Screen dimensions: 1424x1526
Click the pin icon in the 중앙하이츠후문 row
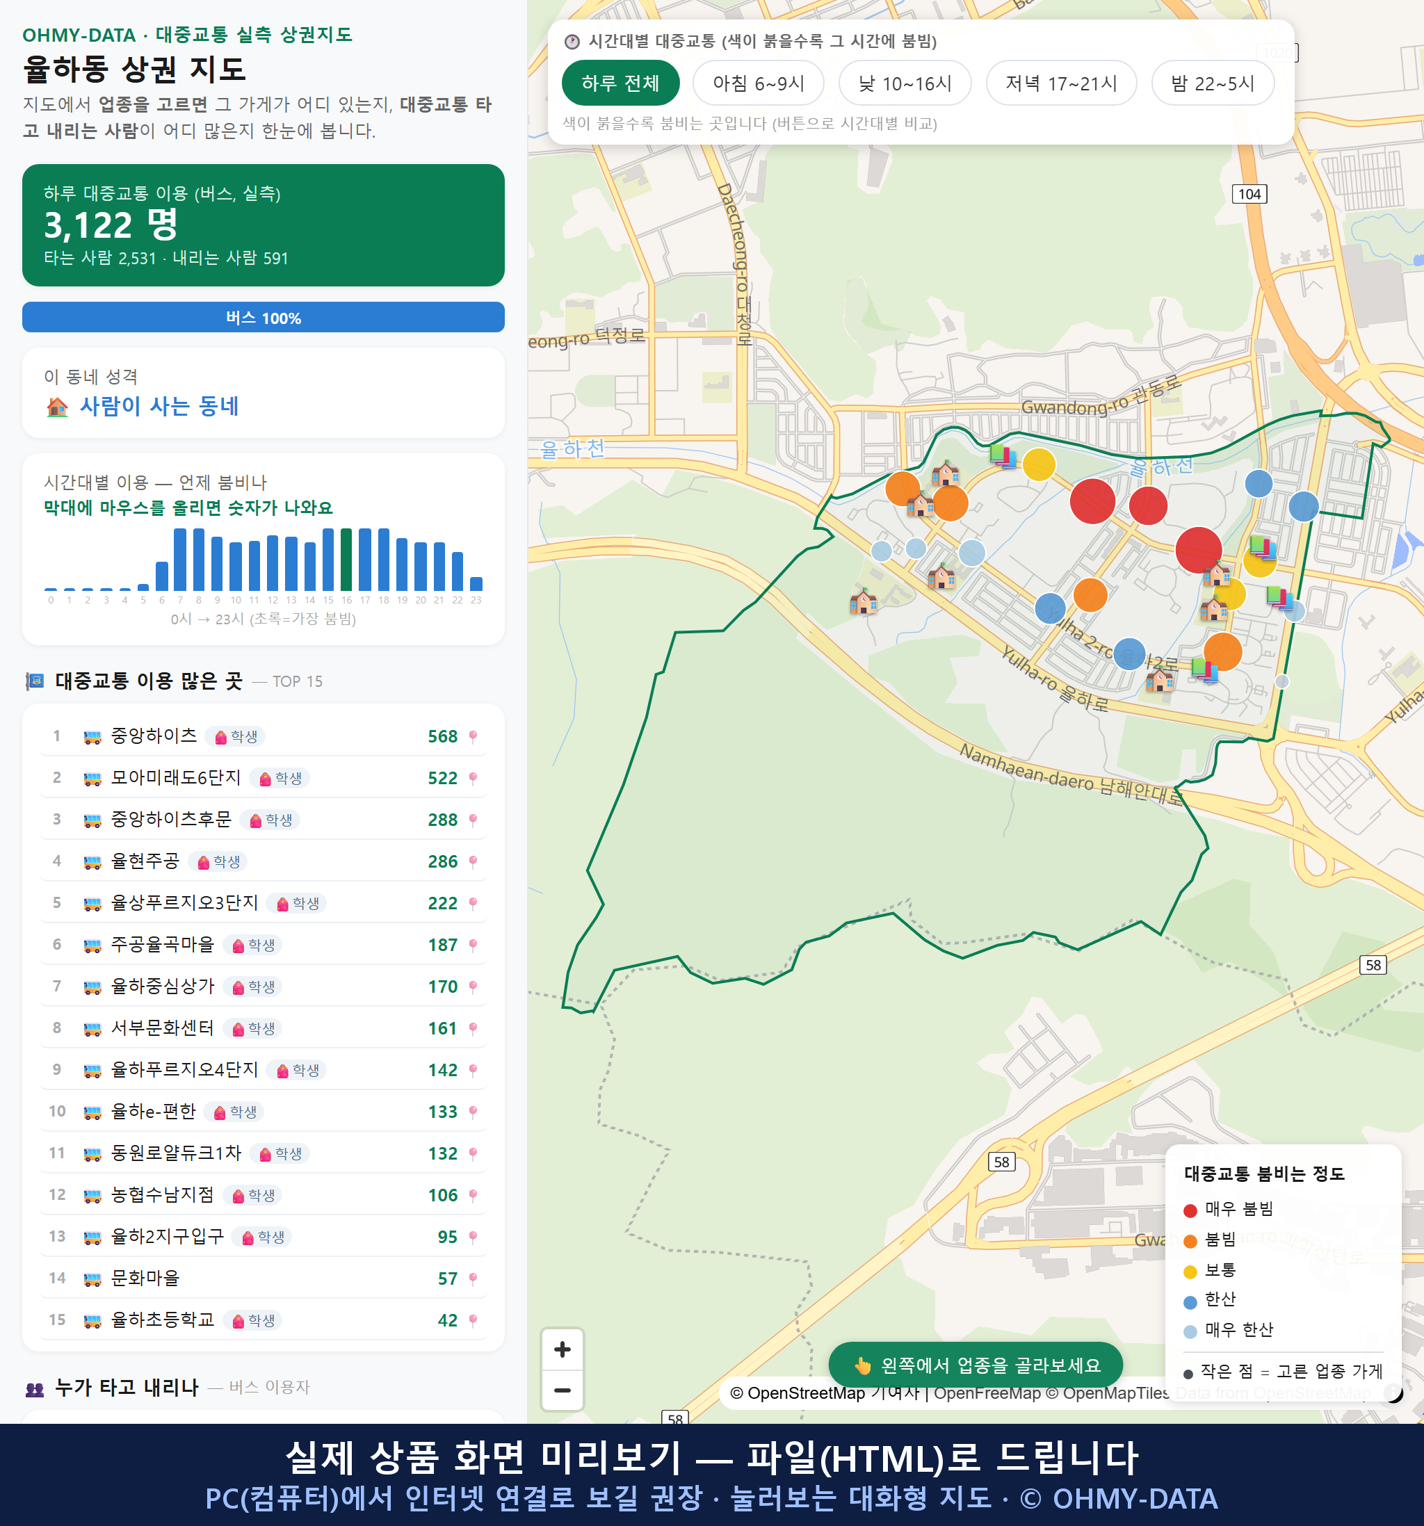[473, 820]
